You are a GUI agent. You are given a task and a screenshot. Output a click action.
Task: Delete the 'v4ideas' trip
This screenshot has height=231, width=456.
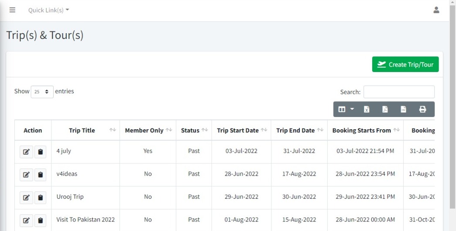coord(40,175)
